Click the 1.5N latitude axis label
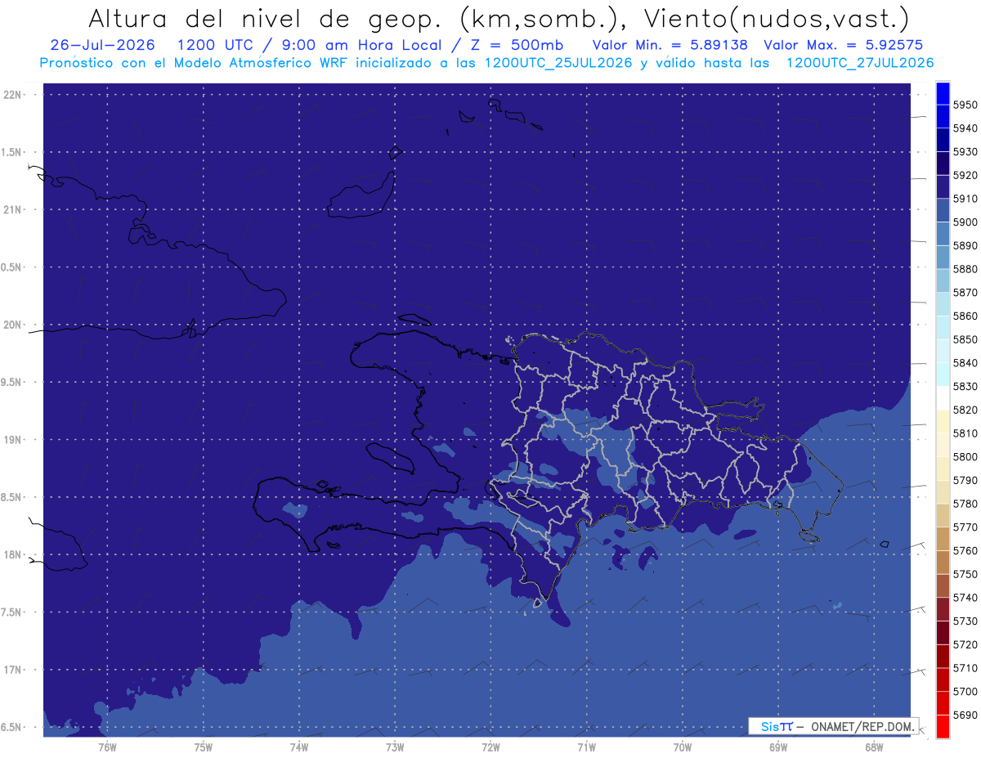 12,152
